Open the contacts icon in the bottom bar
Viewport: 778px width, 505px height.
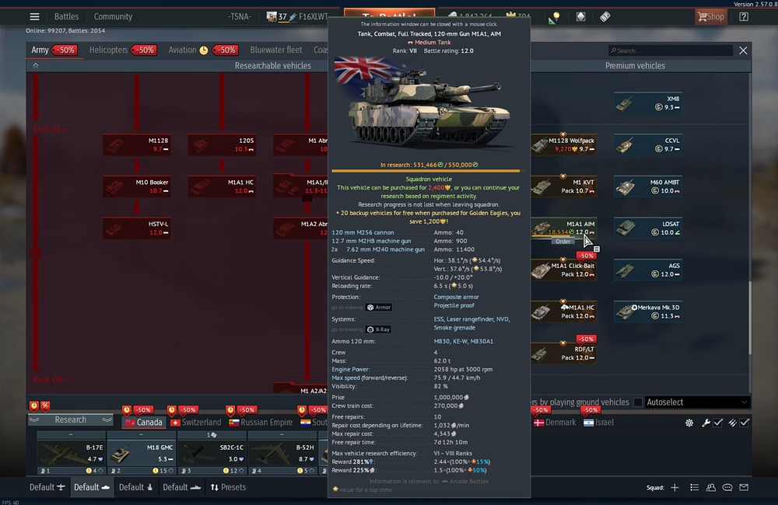click(x=710, y=488)
